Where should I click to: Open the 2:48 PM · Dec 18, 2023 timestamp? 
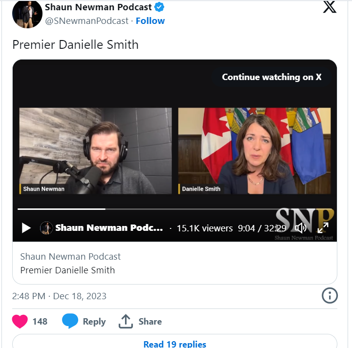pyautogui.click(x=59, y=296)
